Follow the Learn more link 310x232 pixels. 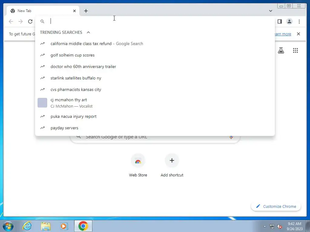coord(283,34)
